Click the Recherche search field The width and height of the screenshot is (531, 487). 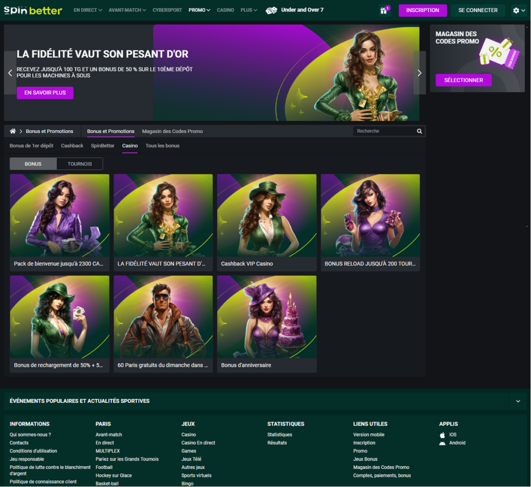pyautogui.click(x=384, y=131)
